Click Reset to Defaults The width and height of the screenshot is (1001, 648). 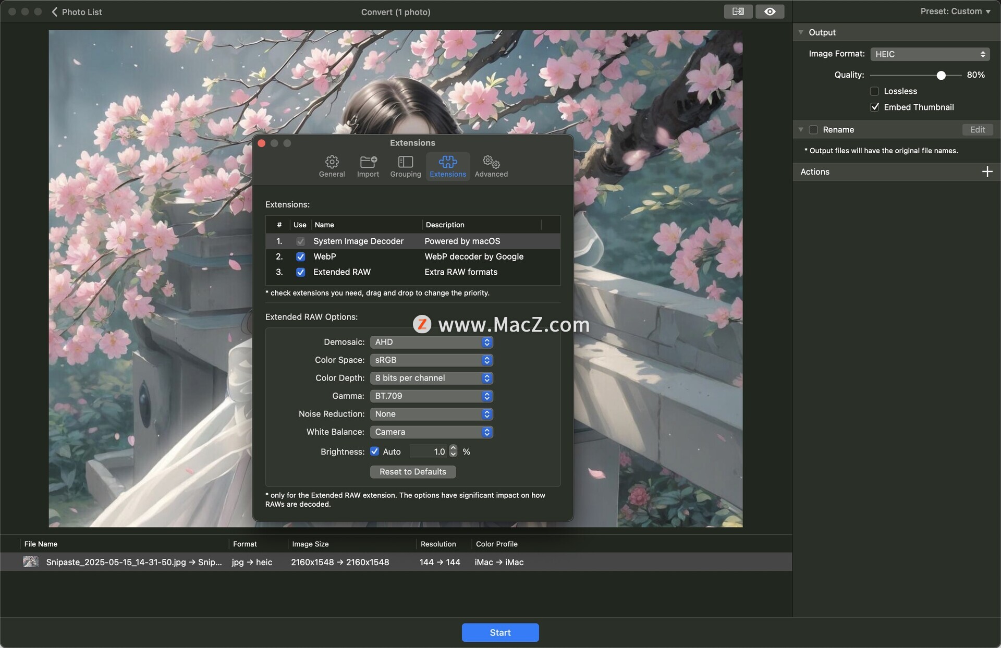[x=413, y=472]
